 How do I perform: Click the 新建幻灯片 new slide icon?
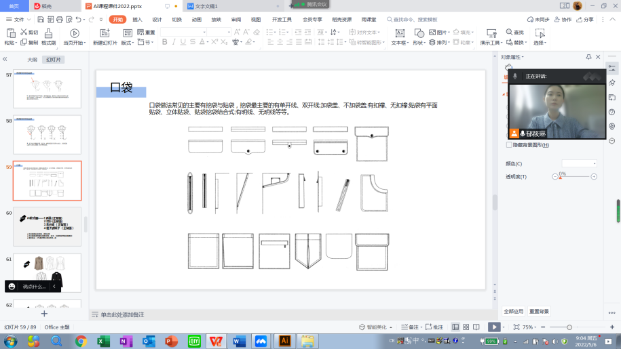coord(105,33)
